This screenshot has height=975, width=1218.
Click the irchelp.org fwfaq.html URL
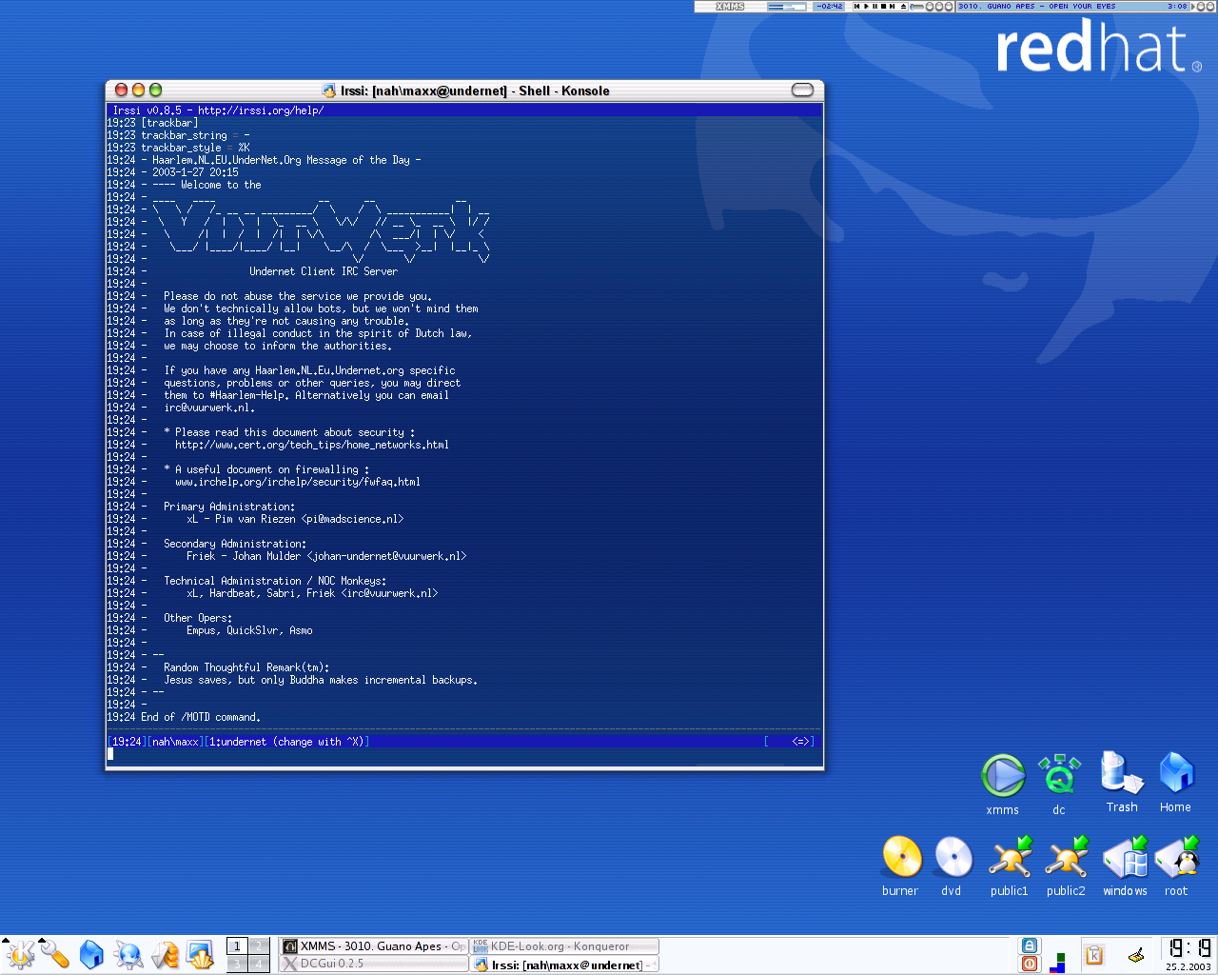(298, 482)
